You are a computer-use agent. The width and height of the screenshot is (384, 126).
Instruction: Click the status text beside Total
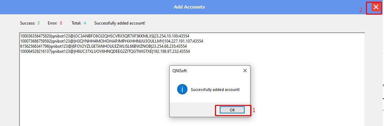coord(120,23)
